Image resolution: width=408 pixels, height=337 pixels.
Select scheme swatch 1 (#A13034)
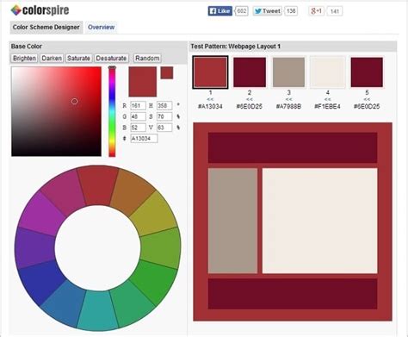point(210,72)
